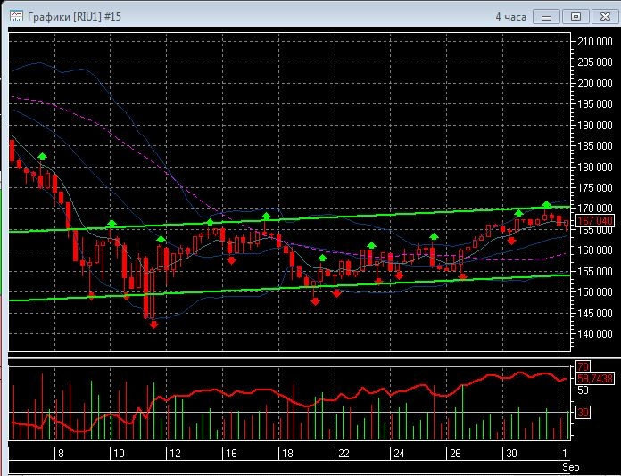Select the upper green trend line
621x476 pixels.
pyautogui.click(x=289, y=218)
